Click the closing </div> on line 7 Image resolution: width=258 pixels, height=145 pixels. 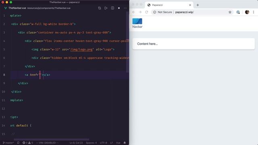[x=30, y=66]
